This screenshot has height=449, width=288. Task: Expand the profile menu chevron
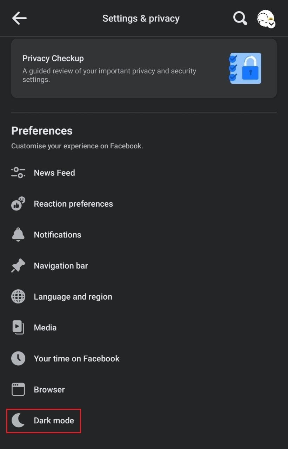click(x=271, y=24)
